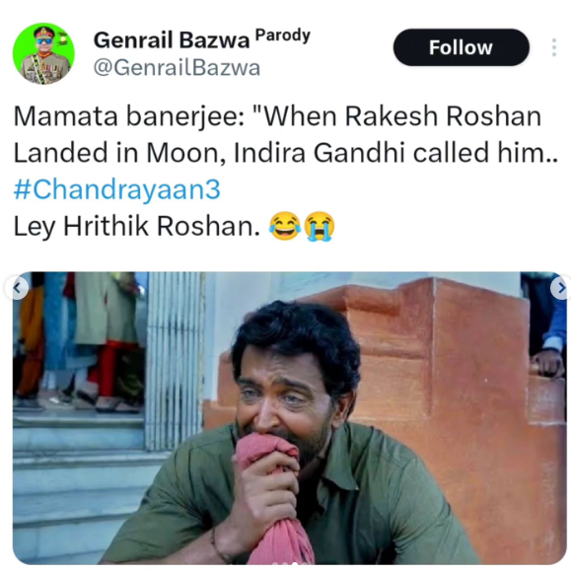Screen dimensions: 571x573
Task: Click the loudly crying face emoji
Action: pyautogui.click(x=320, y=226)
